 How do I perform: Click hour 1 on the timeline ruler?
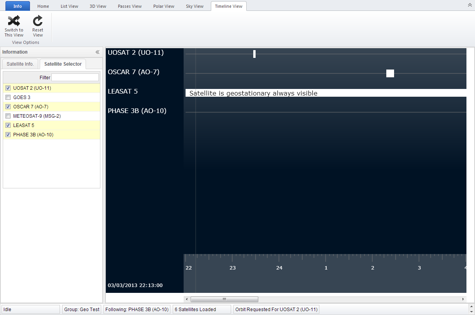coord(326,268)
